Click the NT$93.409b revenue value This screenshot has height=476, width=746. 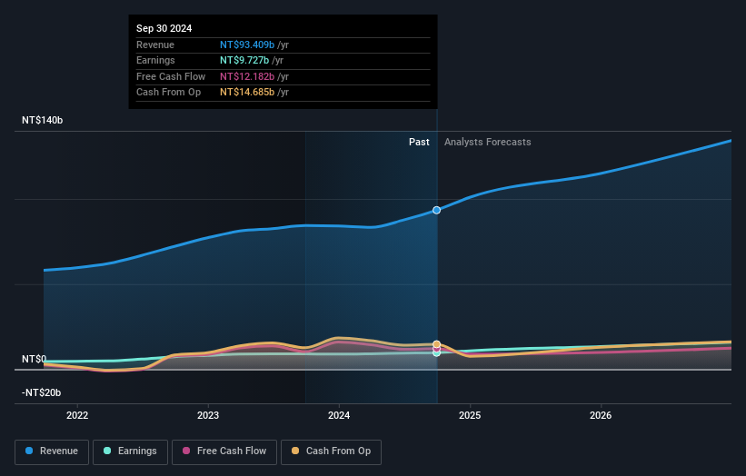[x=247, y=45]
